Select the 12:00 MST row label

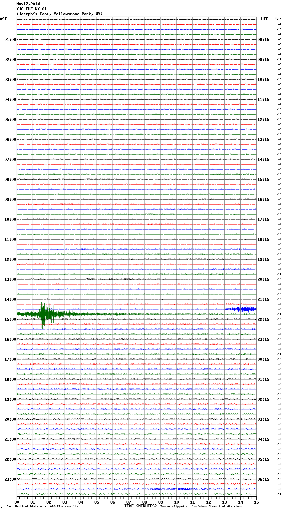point(10,259)
